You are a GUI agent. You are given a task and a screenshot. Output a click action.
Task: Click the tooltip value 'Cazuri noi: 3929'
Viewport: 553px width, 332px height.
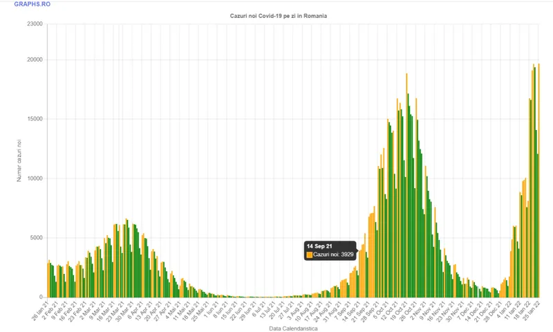333,255
